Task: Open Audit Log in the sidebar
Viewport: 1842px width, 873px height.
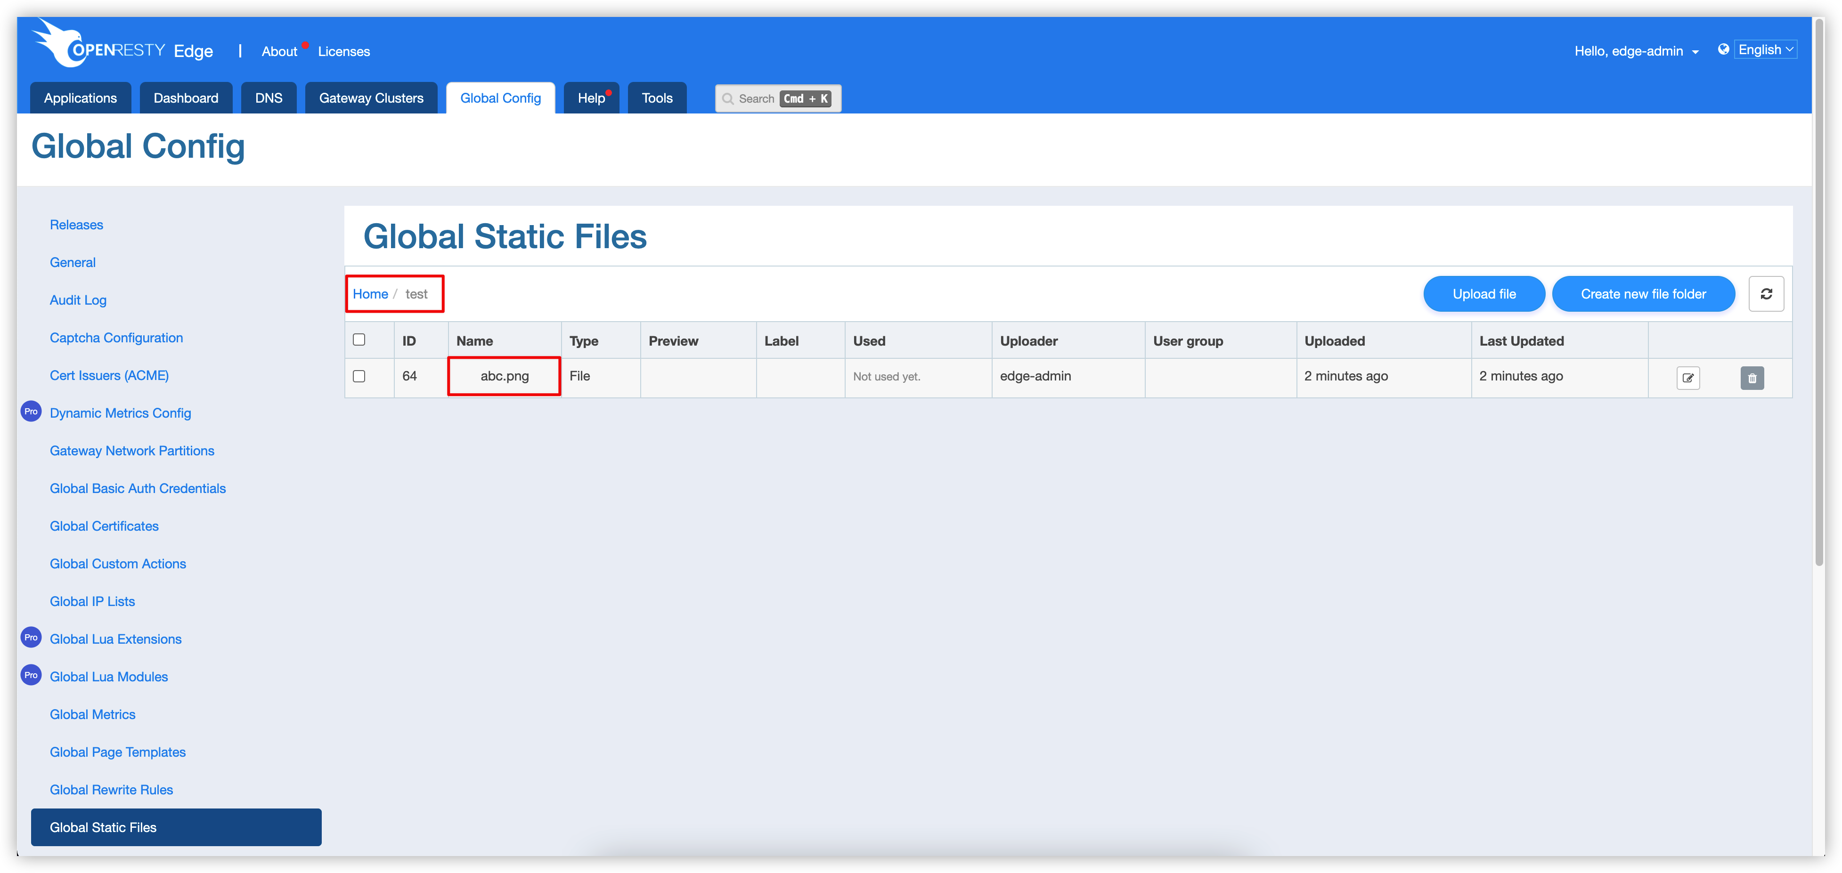Action: coord(78,300)
